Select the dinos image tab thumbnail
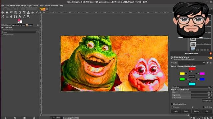 point(43,9)
